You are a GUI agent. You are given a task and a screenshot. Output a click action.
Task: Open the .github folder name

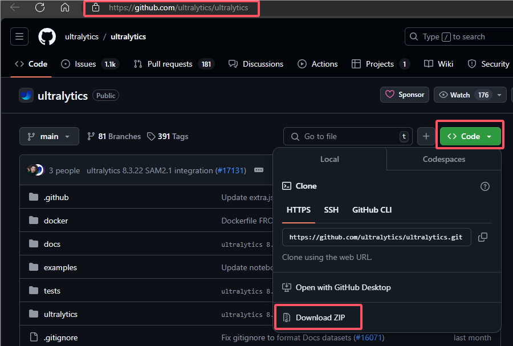point(56,197)
